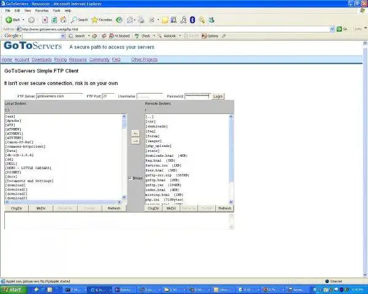This screenshot has width=368, height=294.
Task: Click the Login button
Action: [218, 96]
